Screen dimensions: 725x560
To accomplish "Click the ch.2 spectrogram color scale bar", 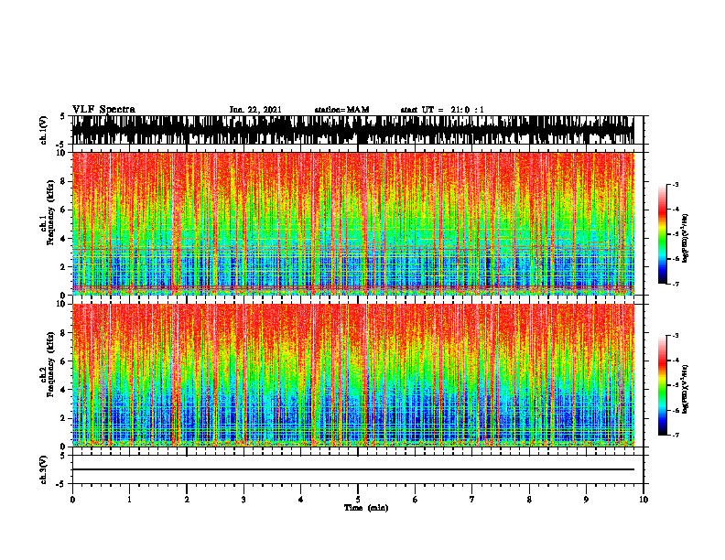I will [662, 385].
